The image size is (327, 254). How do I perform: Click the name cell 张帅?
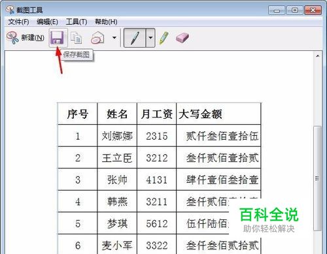[x=117, y=180]
